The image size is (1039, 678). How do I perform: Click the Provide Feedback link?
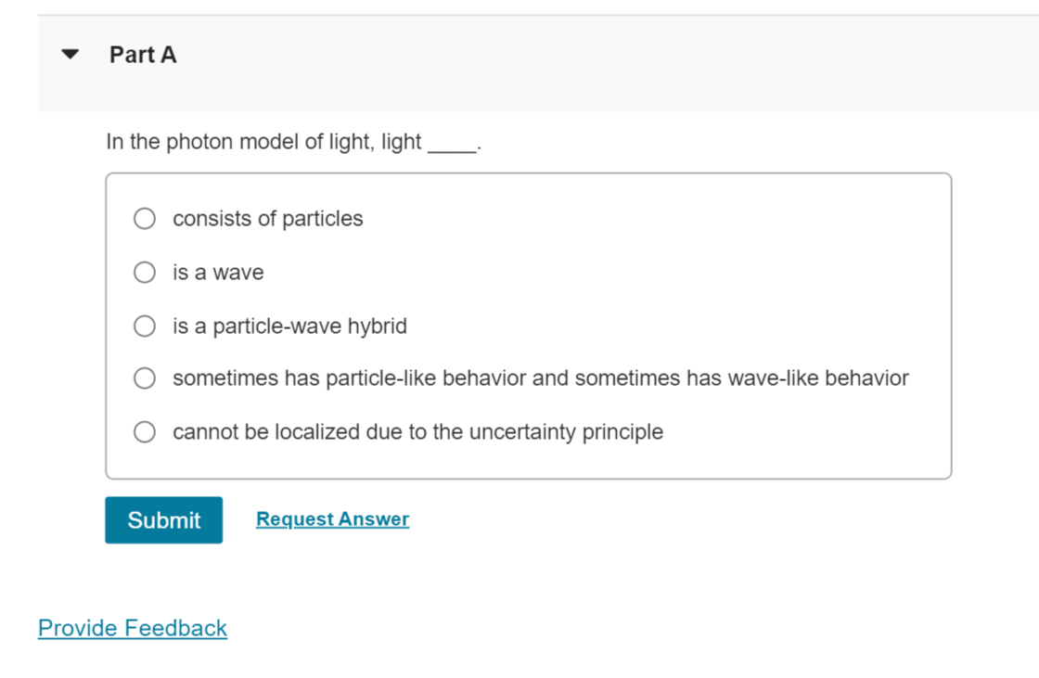pyautogui.click(x=132, y=628)
